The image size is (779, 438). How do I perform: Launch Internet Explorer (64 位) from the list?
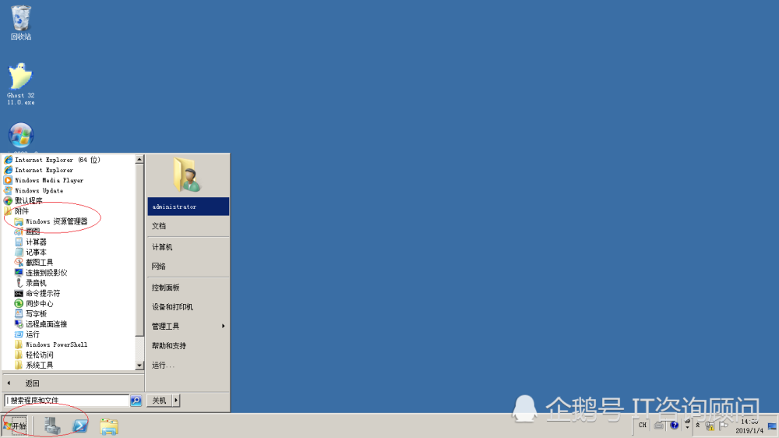pos(52,160)
